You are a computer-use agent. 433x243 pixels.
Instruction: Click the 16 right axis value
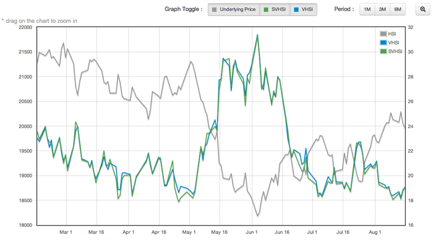[411, 225]
